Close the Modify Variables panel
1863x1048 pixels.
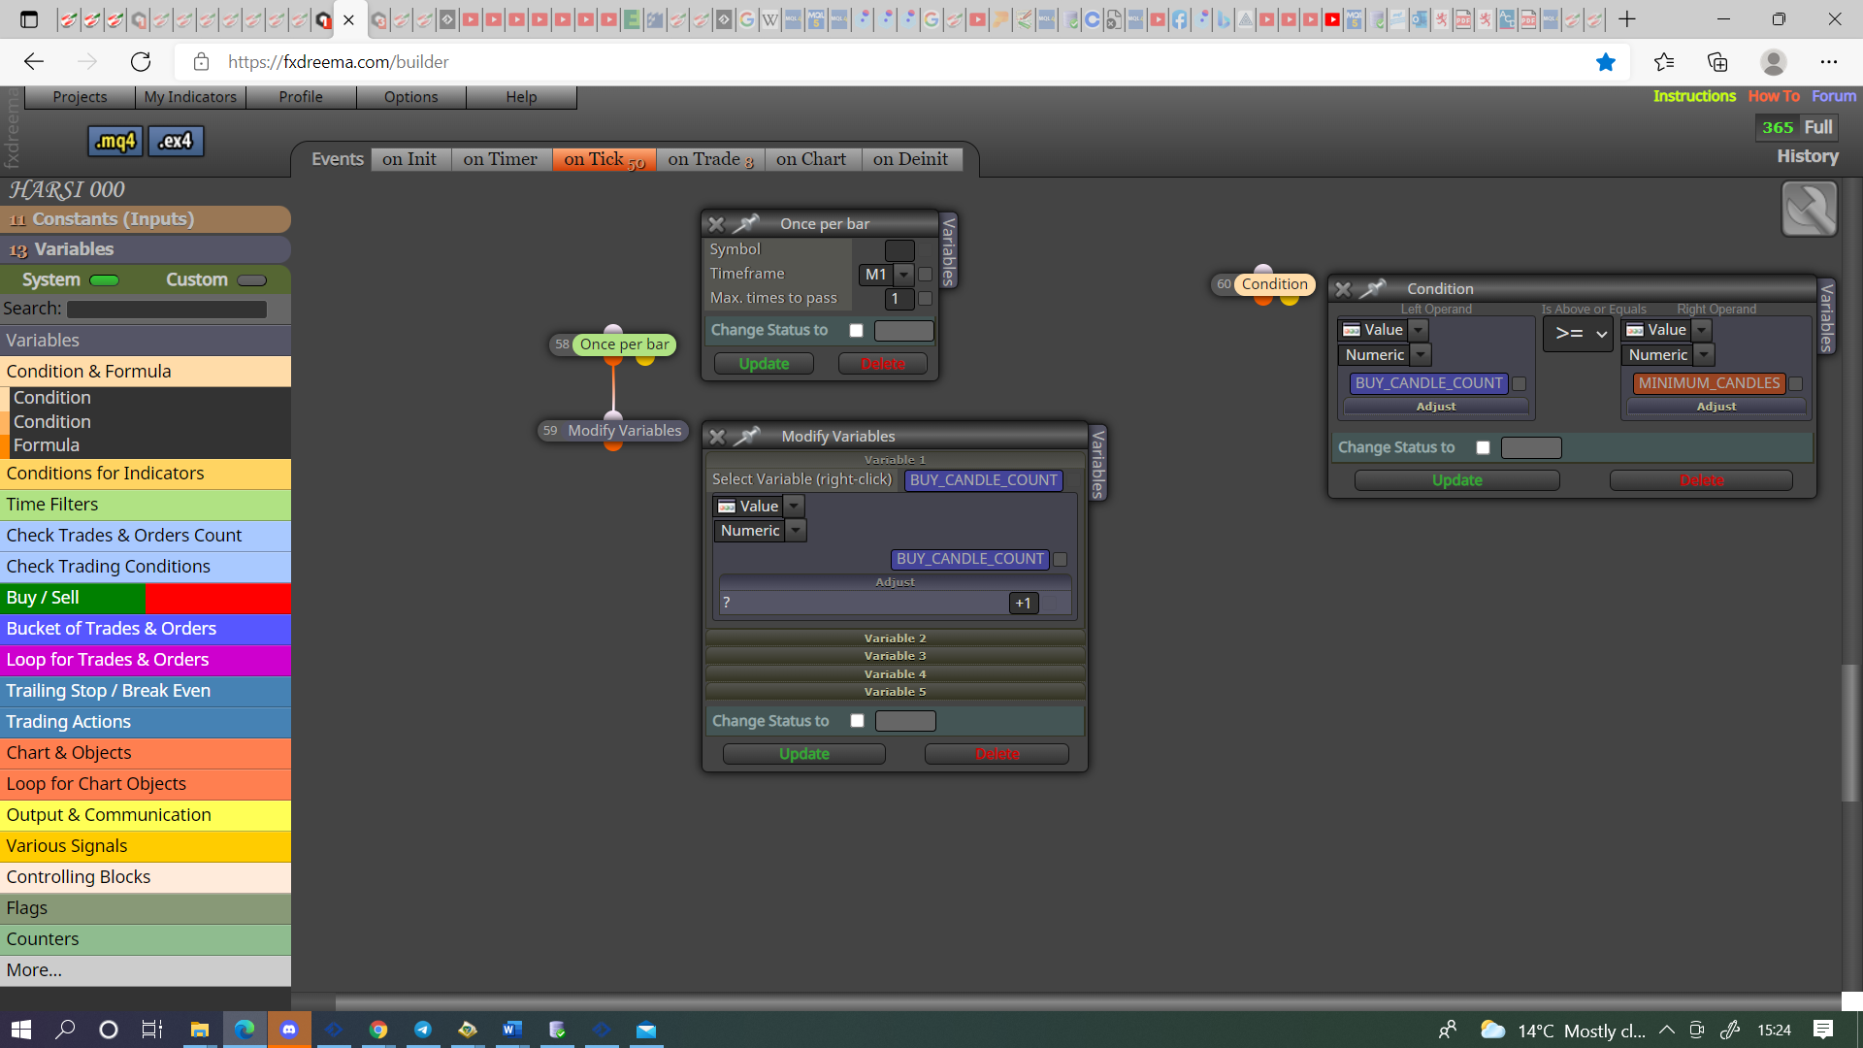tap(717, 437)
